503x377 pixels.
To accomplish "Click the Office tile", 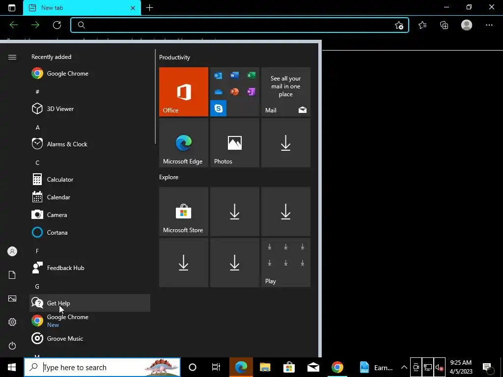I will click(x=184, y=92).
